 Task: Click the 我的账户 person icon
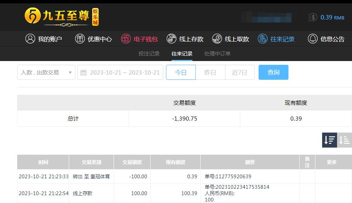click(30, 39)
